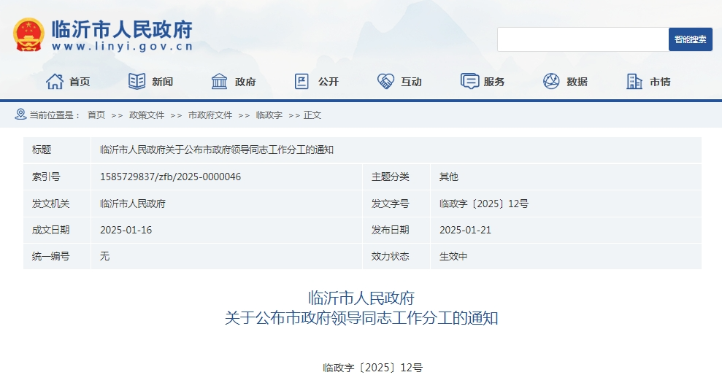This screenshot has width=722, height=383.
Task: Focus the site search input box
Action: coord(583,39)
